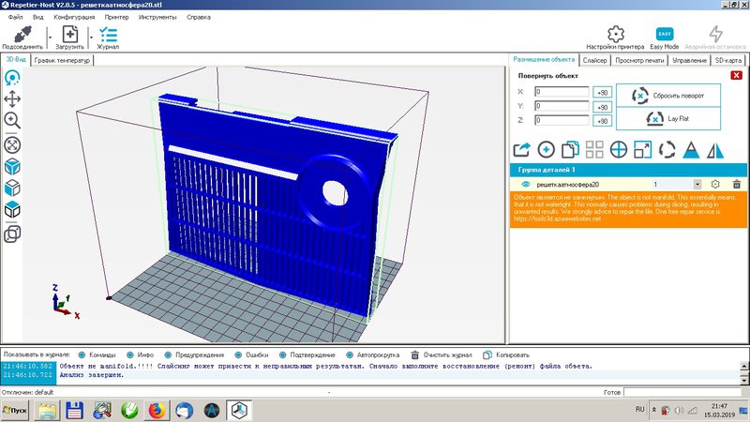Open the Connect button dropdown arrow

click(50, 38)
